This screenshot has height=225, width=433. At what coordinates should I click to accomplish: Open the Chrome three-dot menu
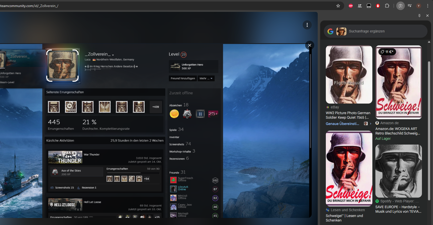427,6
